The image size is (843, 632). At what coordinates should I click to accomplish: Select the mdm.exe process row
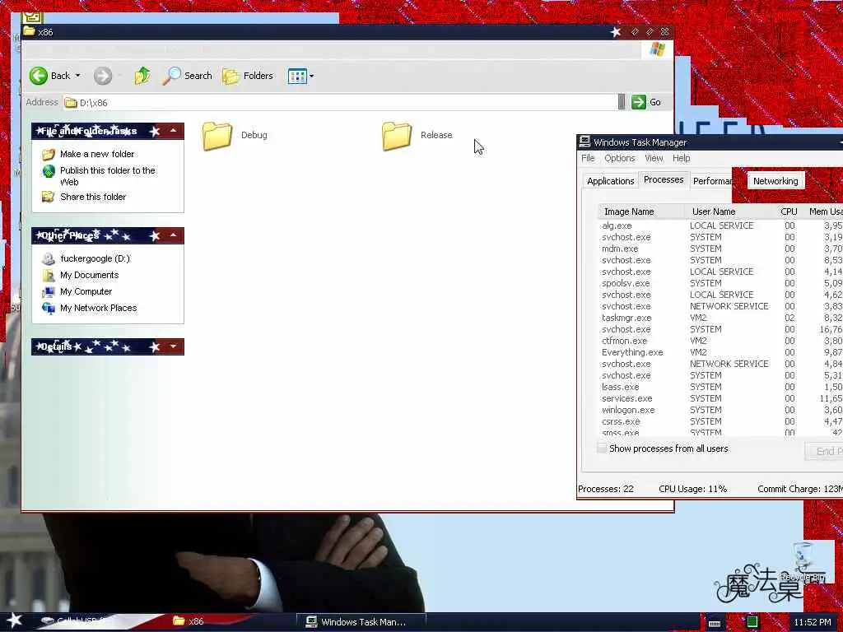click(x=720, y=249)
